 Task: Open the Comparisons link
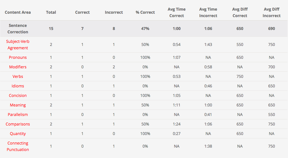pos(18,124)
